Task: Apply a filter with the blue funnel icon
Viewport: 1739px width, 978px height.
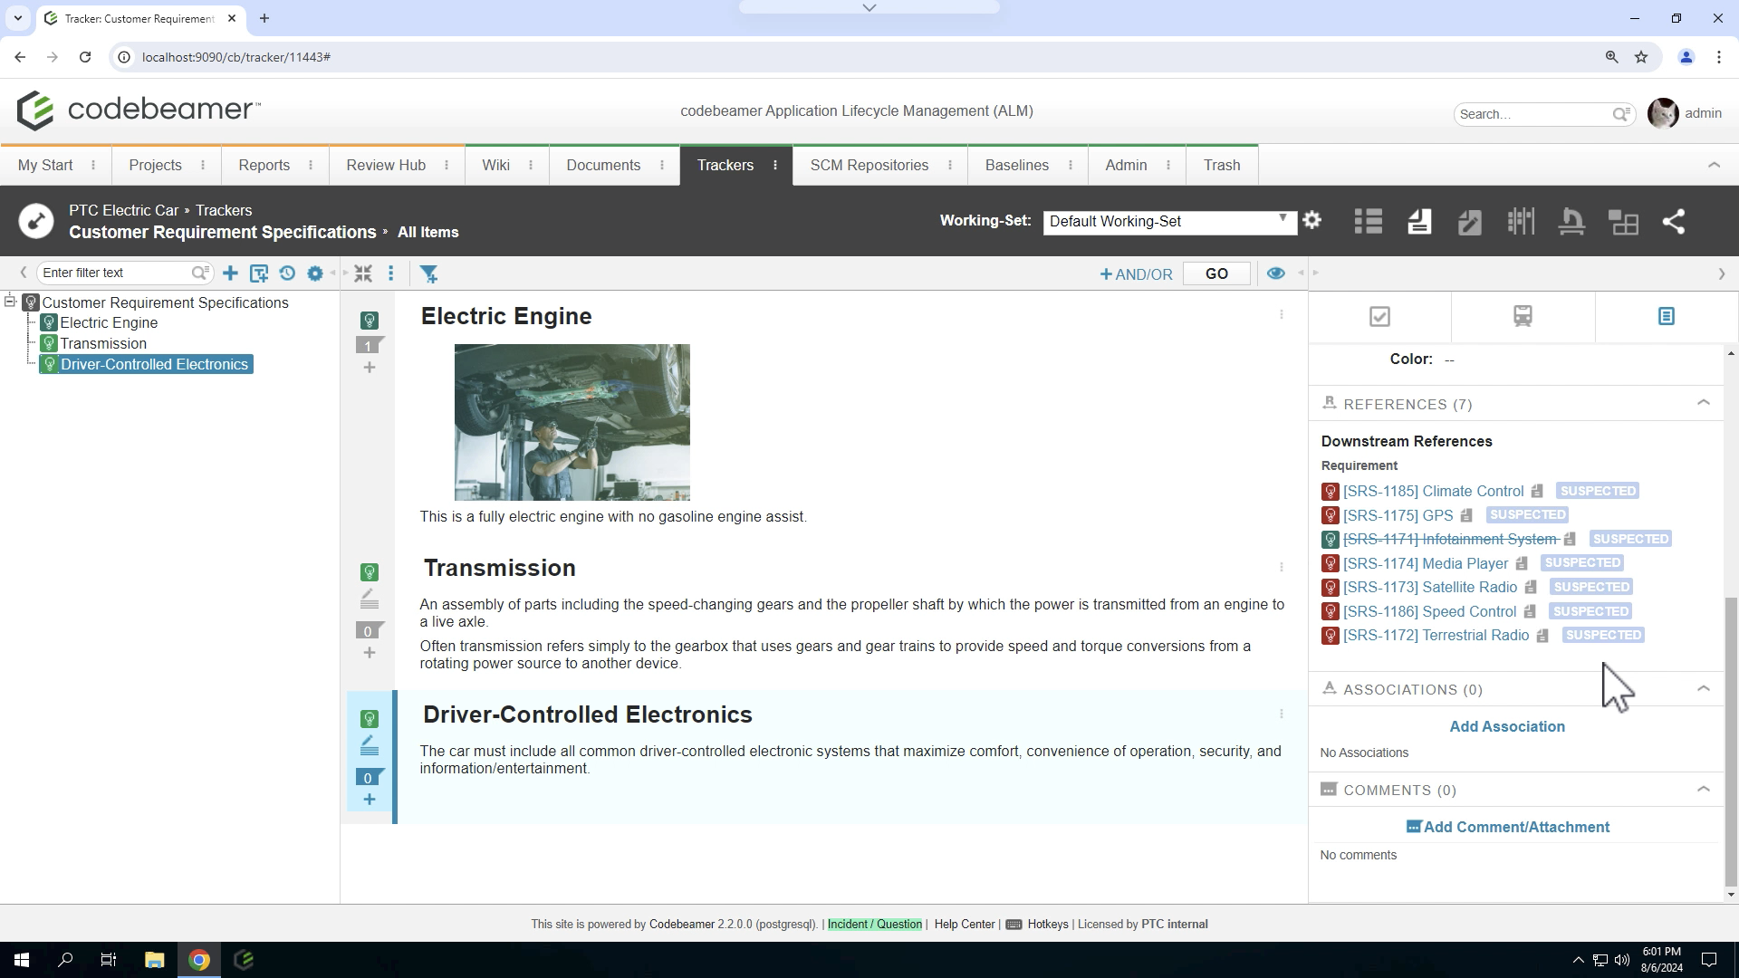Action: (x=429, y=273)
